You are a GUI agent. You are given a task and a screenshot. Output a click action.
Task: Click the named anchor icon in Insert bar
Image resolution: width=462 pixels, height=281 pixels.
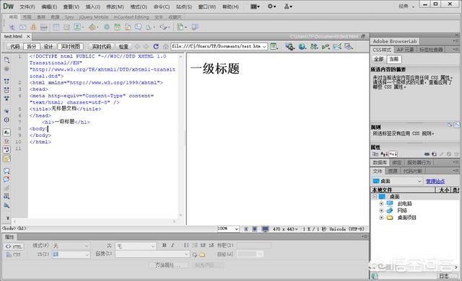33,27
